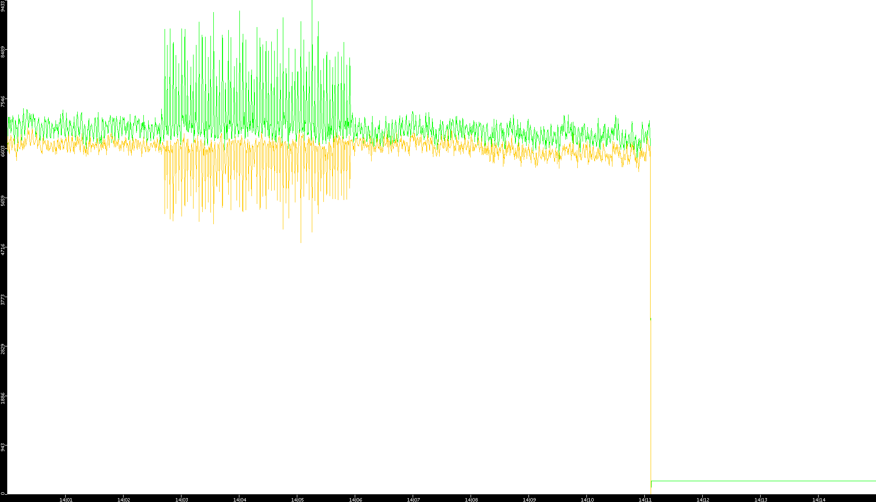Click the 4716 y-axis label
Screen dimensions: 876x502
pos(3,250)
